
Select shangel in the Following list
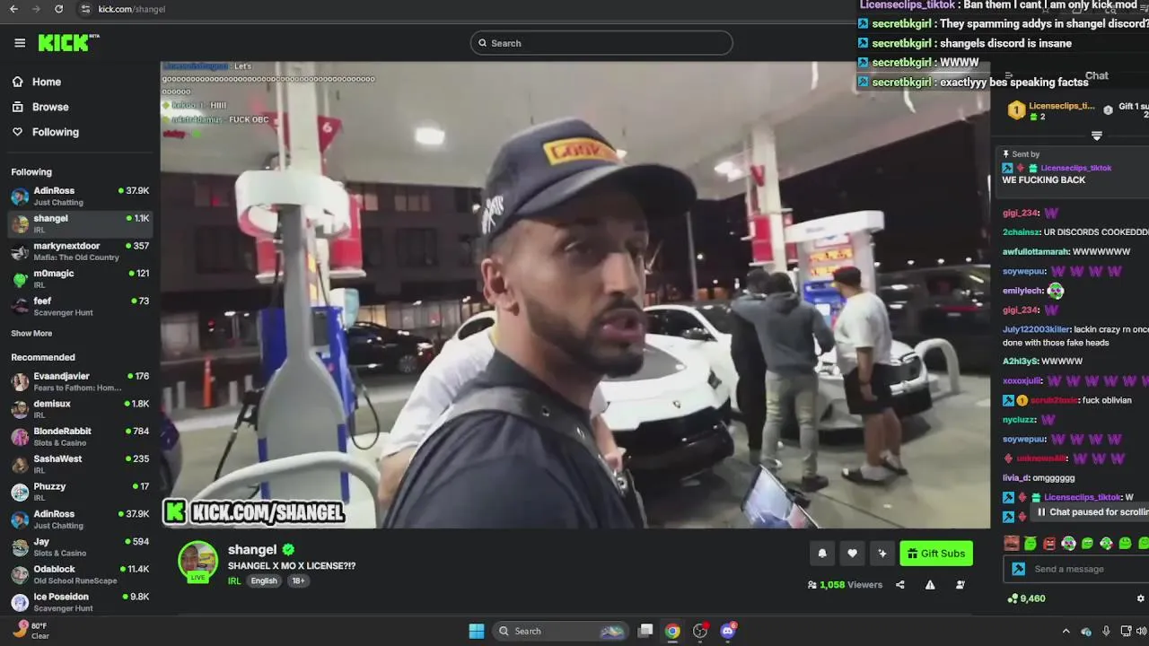click(80, 223)
